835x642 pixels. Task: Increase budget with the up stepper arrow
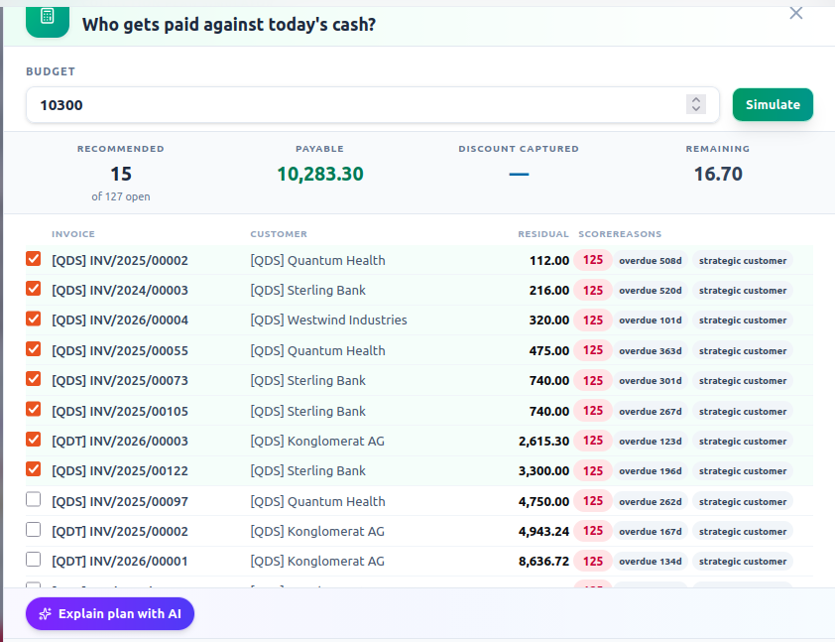(696, 99)
